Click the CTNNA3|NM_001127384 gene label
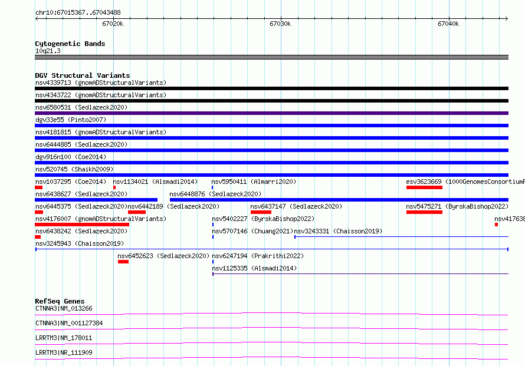This screenshot has width=525, height=366. click(x=69, y=323)
